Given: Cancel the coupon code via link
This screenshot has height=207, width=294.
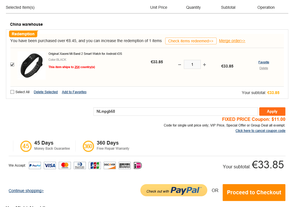Looking at the screenshot, I should click(x=260, y=131).
